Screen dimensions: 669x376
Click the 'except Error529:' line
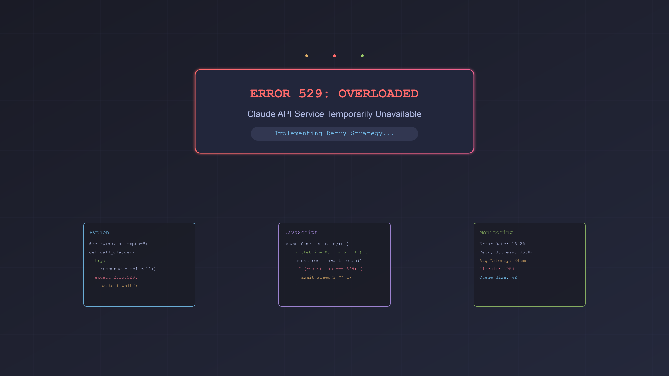pyautogui.click(x=116, y=277)
